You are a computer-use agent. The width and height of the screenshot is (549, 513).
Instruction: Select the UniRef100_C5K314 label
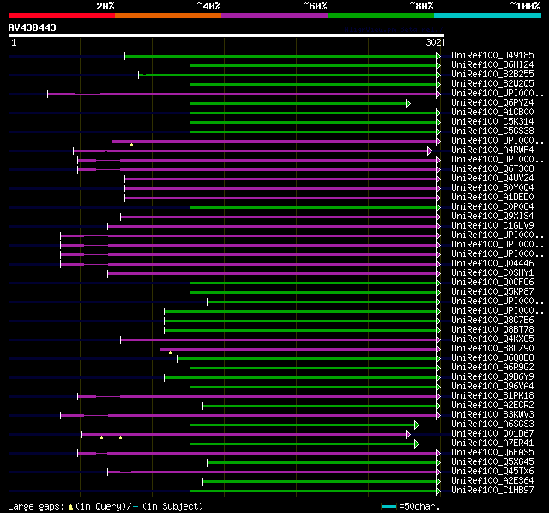point(492,122)
